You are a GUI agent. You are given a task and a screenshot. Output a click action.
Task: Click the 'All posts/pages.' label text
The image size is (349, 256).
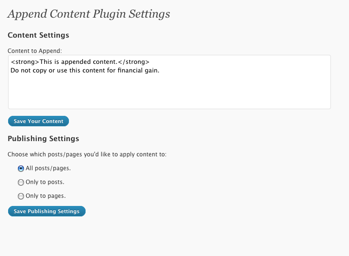[x=48, y=168]
